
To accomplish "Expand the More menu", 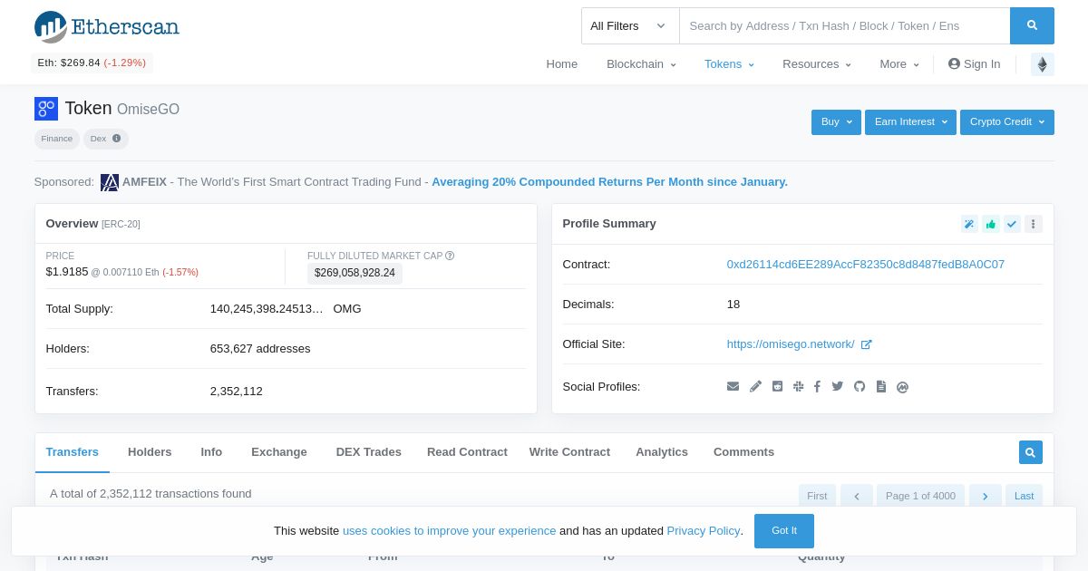I will pos(899,64).
